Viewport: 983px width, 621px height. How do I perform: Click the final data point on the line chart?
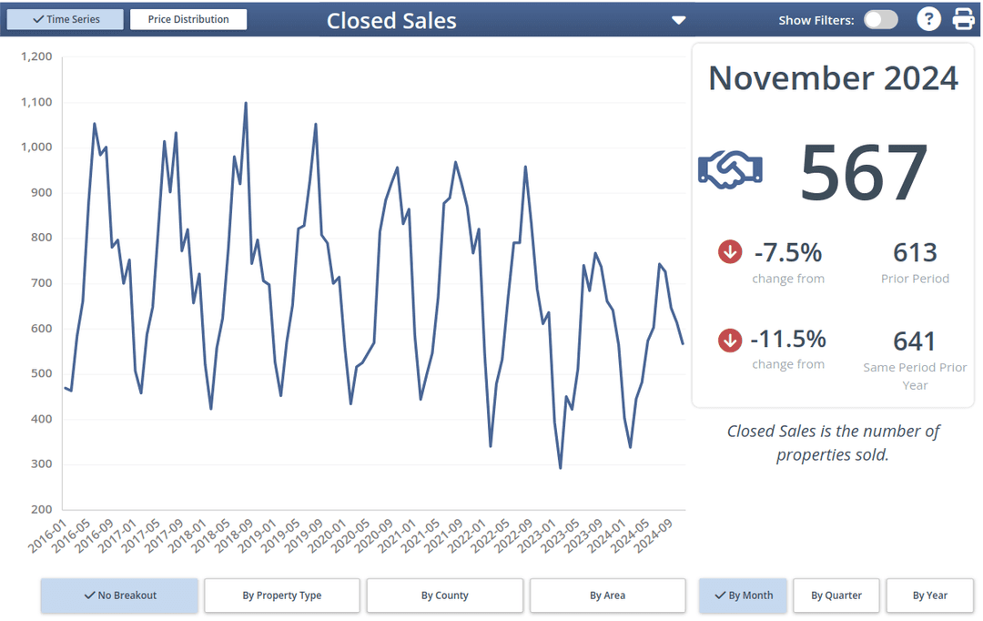coord(684,344)
